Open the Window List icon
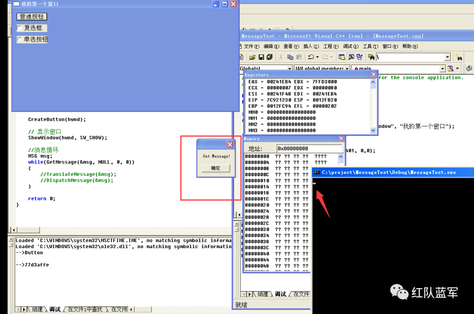The image size is (474, 314). coord(359,57)
